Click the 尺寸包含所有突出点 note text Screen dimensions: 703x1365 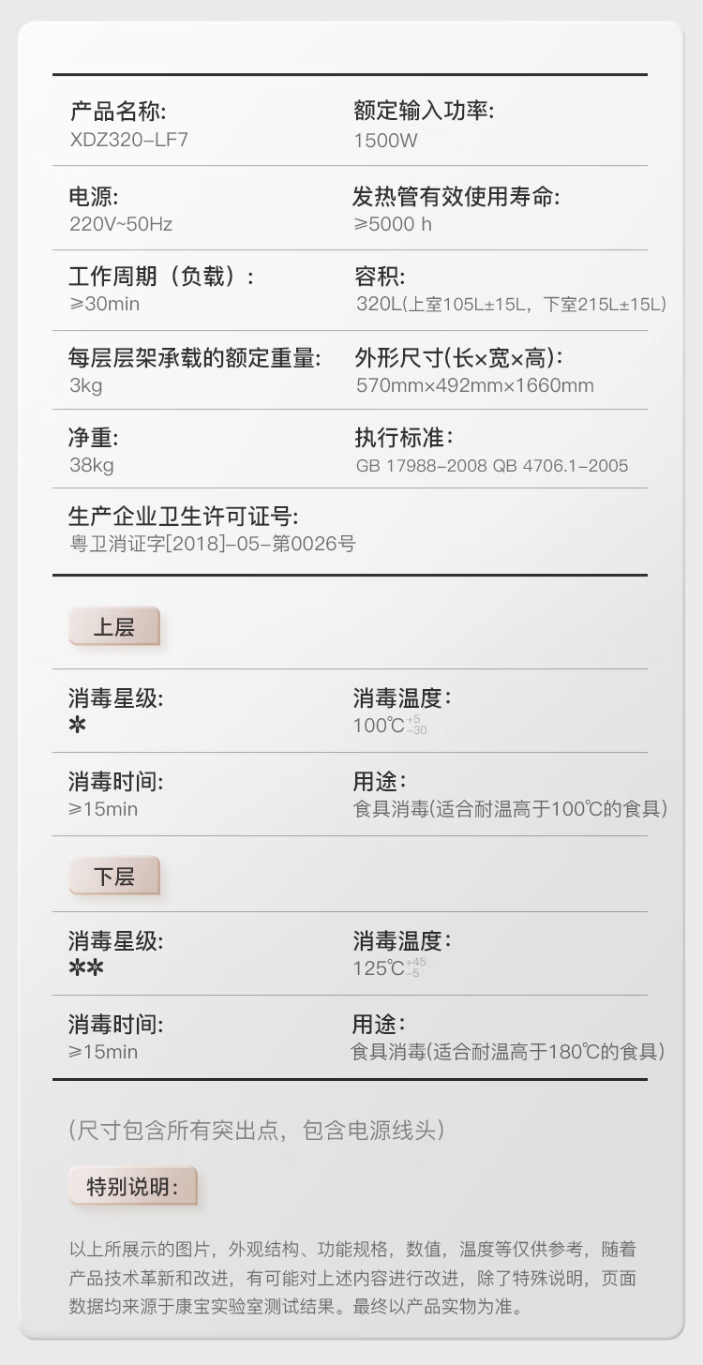pos(256,1130)
